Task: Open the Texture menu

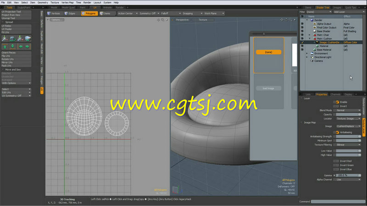Action: pos(55,3)
